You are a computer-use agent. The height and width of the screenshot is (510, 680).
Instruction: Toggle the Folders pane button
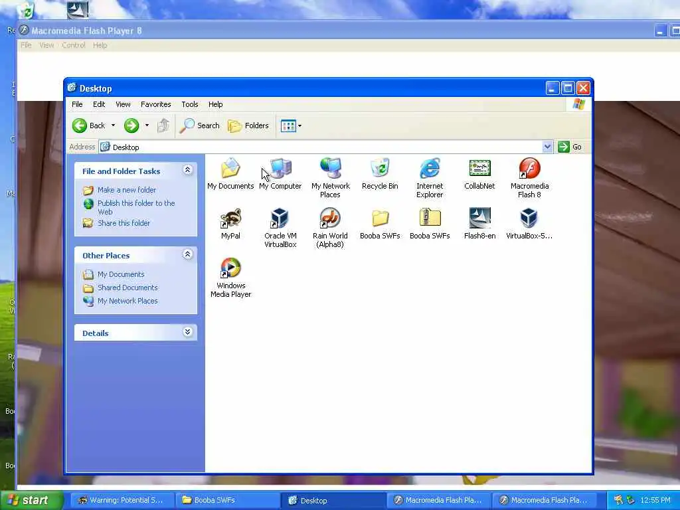pos(248,126)
